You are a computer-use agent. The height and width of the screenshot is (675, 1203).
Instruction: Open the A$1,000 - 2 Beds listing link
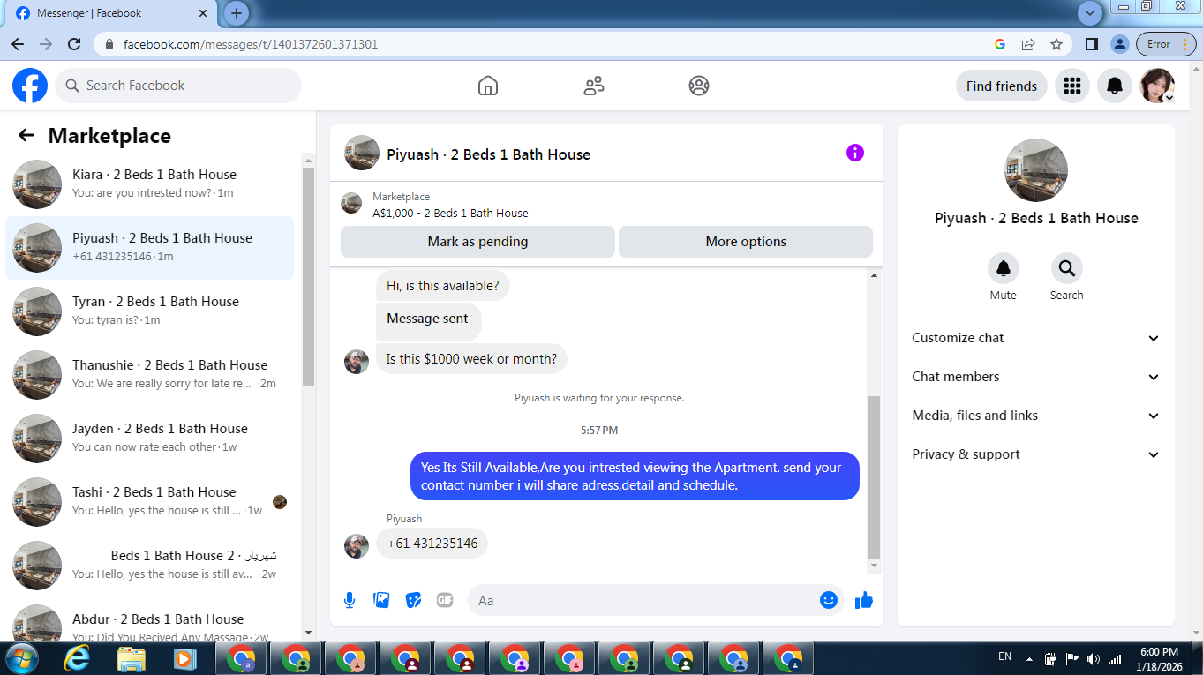pos(450,213)
